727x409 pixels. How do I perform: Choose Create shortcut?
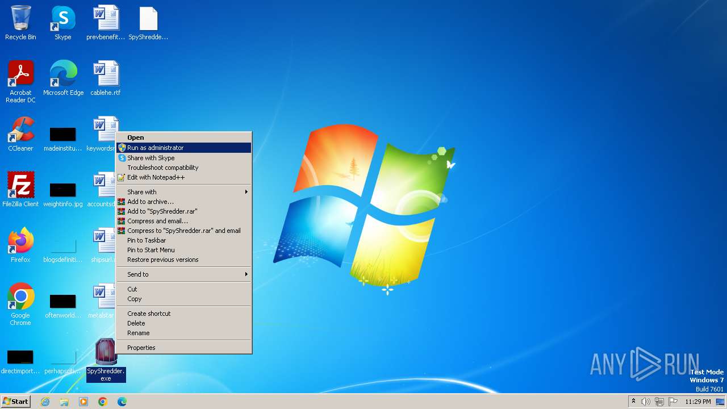(x=184, y=314)
